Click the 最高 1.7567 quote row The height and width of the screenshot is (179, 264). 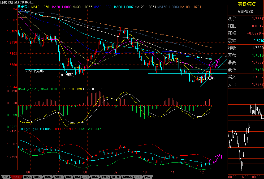pos(246,62)
